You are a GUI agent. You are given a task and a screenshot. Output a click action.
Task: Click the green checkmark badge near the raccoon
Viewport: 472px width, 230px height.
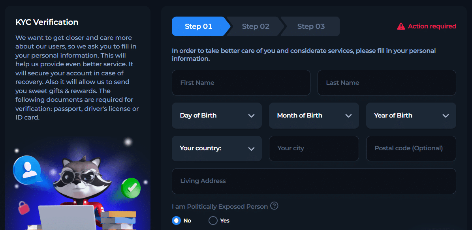(x=131, y=188)
